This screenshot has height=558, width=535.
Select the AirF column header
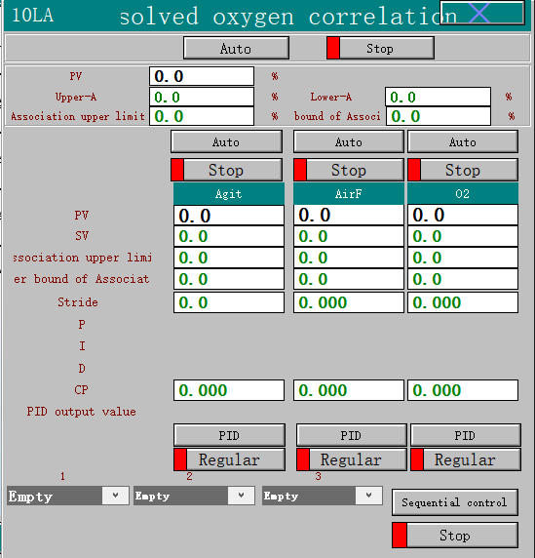coord(348,193)
